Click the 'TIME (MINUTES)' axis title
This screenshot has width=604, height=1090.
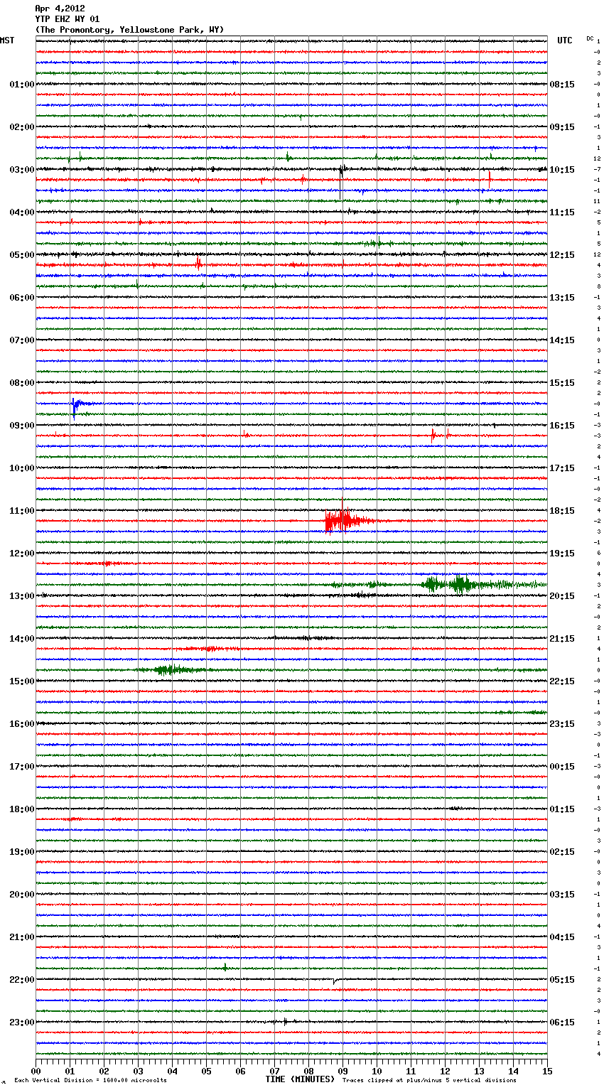tap(300, 1079)
